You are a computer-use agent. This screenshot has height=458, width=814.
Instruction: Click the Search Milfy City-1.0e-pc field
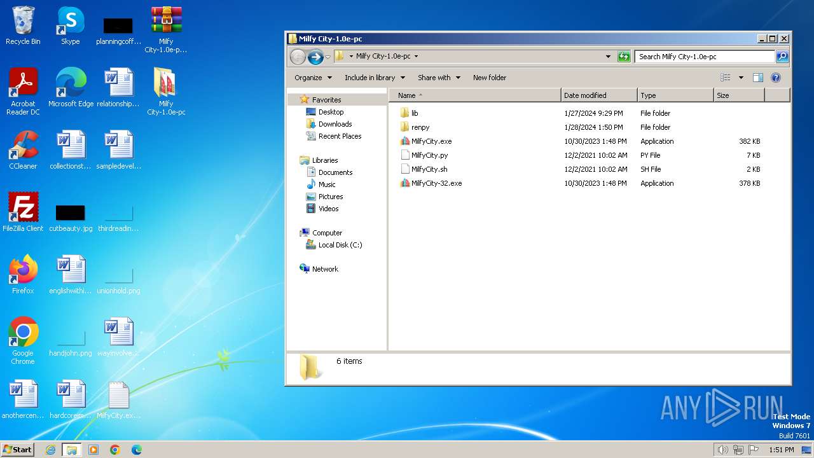click(705, 57)
